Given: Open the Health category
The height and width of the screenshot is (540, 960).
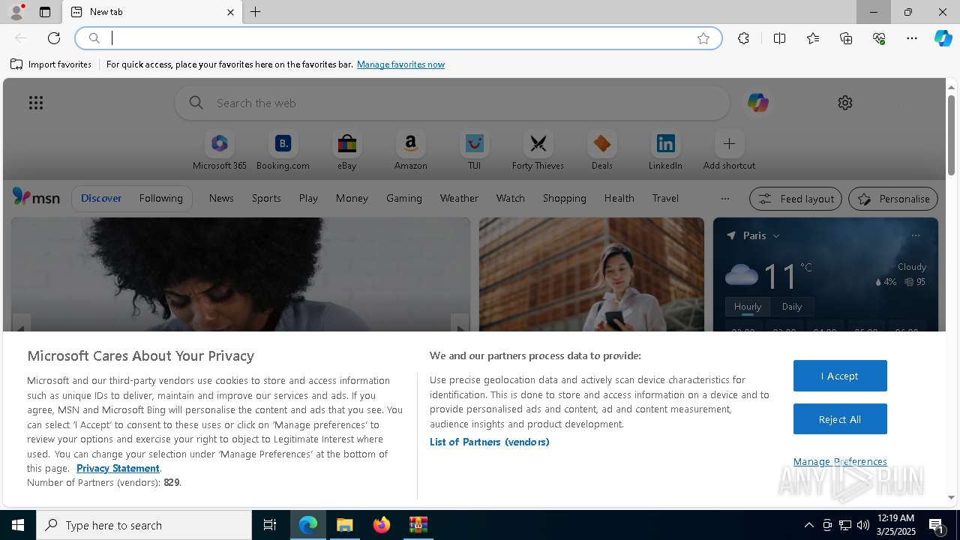Looking at the screenshot, I should pyautogui.click(x=619, y=198).
